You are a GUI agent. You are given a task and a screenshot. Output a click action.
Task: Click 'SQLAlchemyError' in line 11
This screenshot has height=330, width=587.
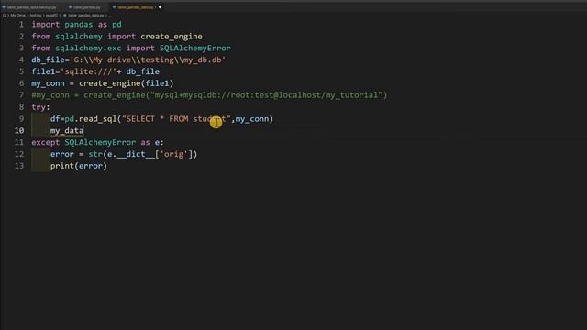100,143
